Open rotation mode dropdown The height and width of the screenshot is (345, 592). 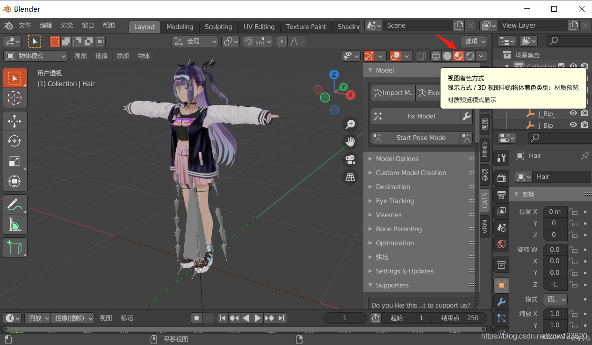tap(555, 299)
